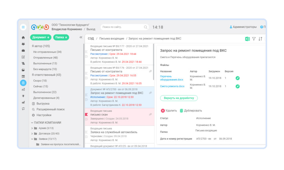Expand the Договора folder tree
The width and height of the screenshot is (284, 170).
tap(33, 134)
